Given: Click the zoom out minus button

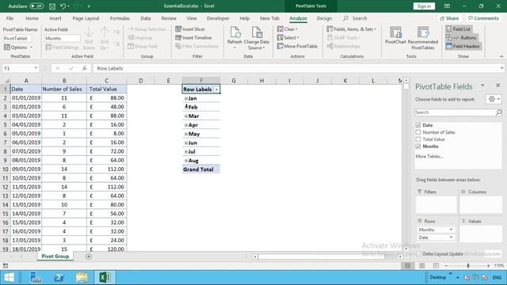Looking at the screenshot, I should pos(446,266).
